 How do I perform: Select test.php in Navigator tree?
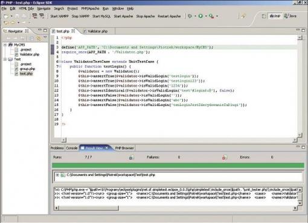click(26, 74)
